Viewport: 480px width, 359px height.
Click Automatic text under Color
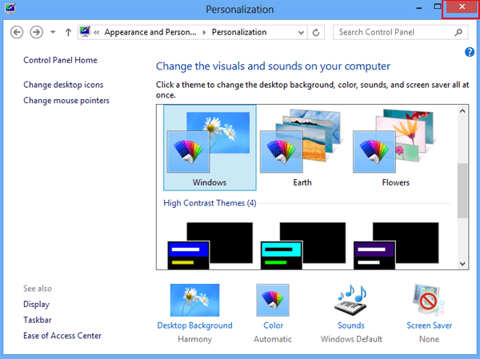click(273, 339)
